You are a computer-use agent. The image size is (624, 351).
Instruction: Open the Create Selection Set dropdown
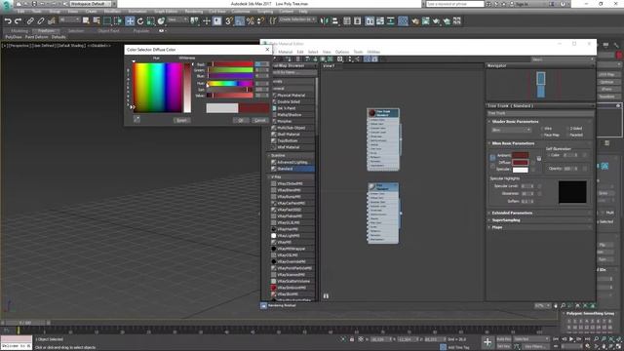coord(297,19)
